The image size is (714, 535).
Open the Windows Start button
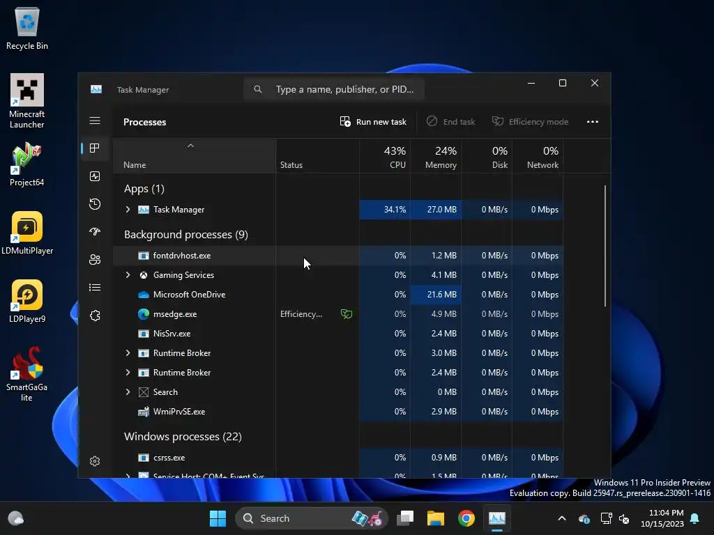[x=218, y=518]
